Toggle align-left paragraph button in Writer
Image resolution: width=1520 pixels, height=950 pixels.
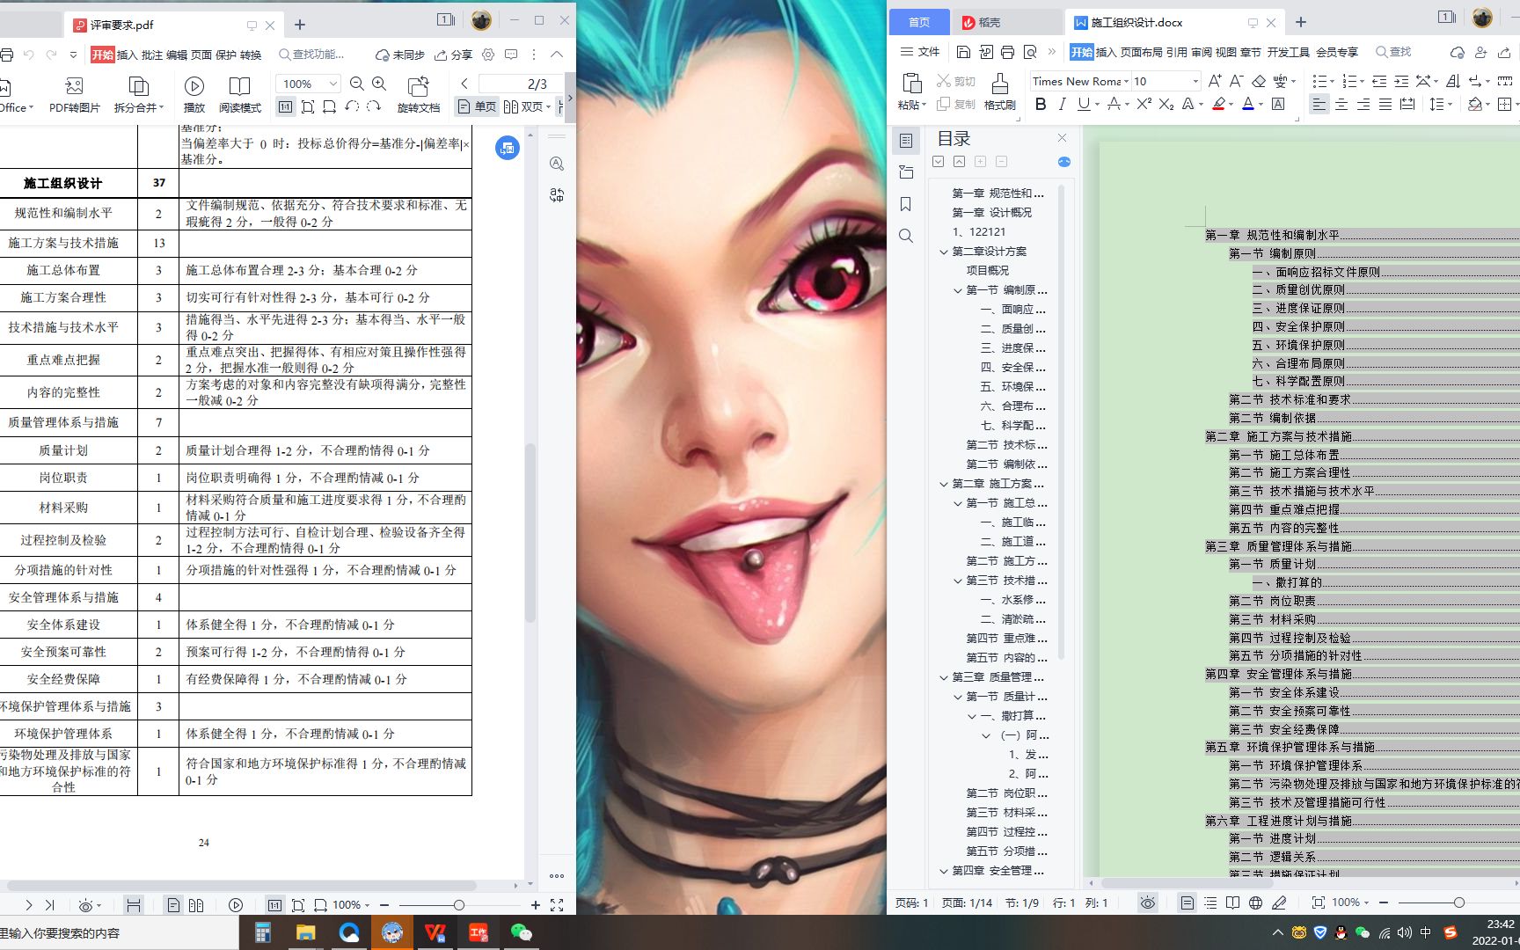[1319, 104]
